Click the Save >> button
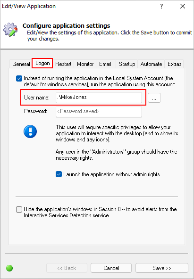This screenshot has height=279, width=194. tap(162, 268)
